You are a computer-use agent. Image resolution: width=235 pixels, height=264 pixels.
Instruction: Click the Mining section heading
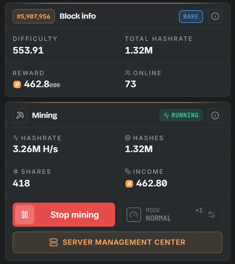tap(45, 115)
